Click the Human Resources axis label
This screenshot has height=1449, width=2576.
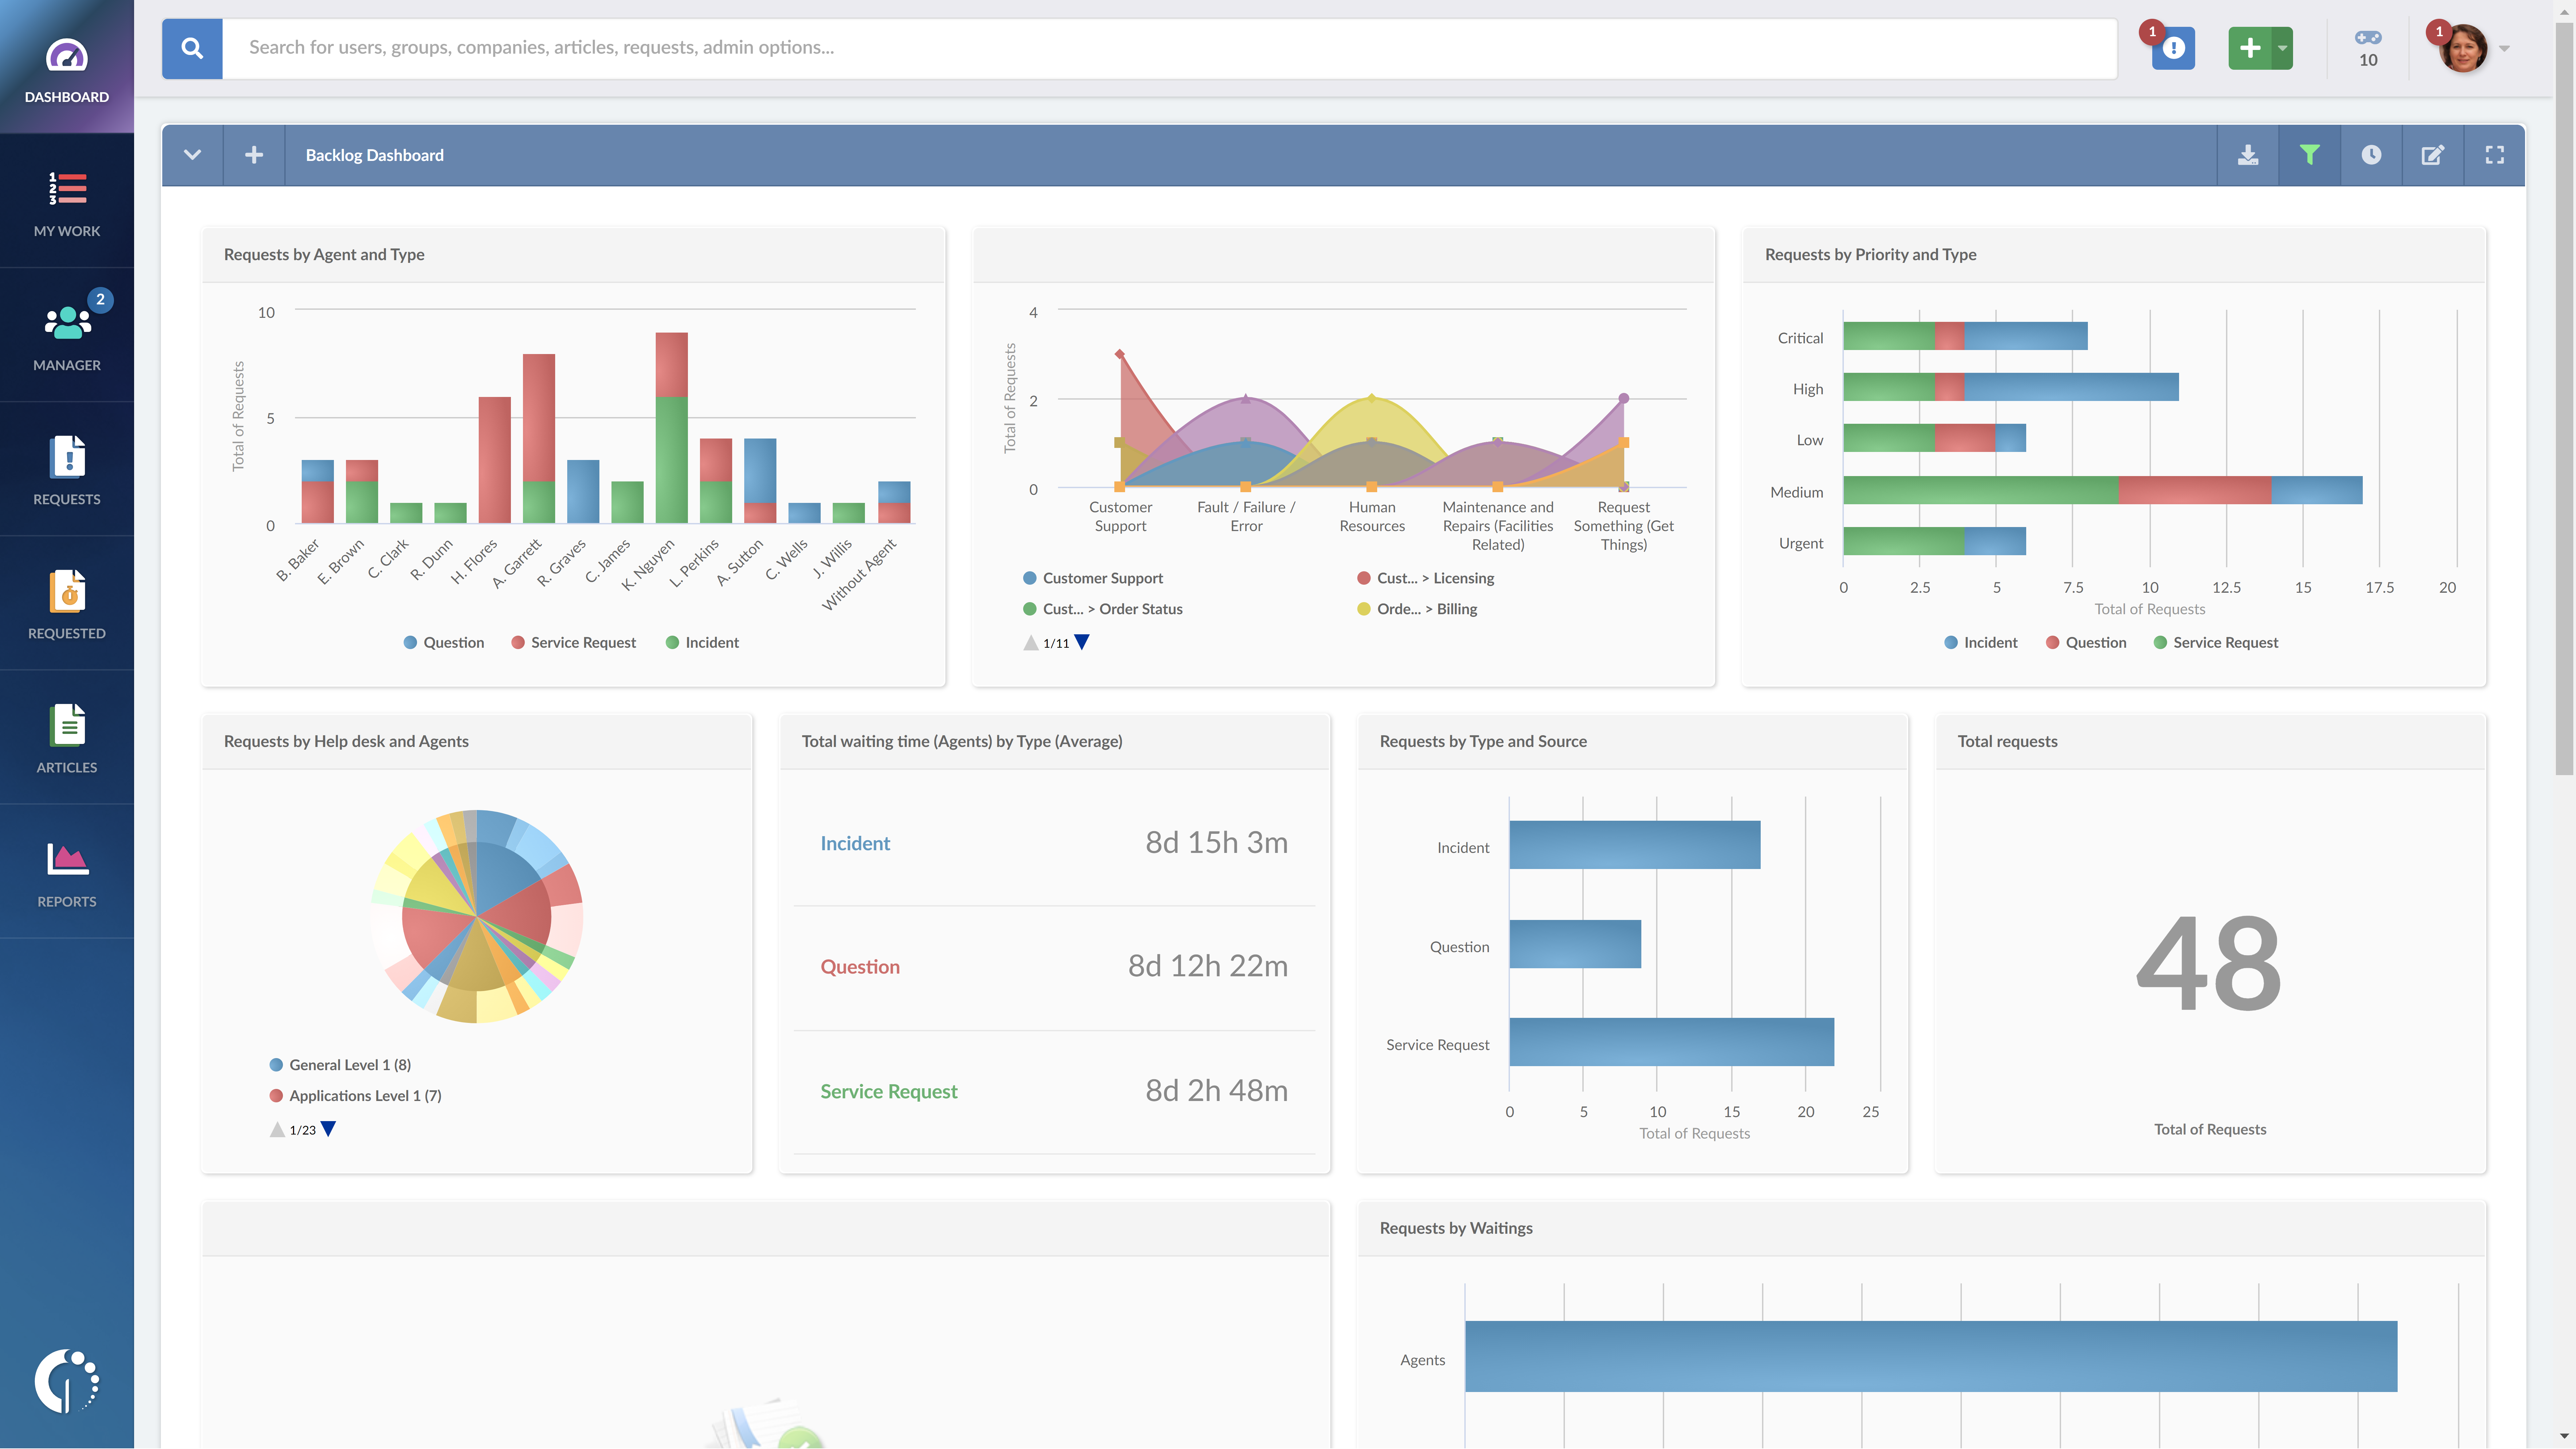[1372, 517]
